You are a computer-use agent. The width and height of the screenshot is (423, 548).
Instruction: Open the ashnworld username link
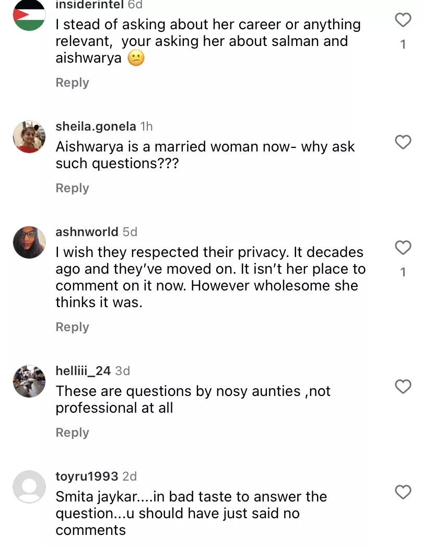pos(87,231)
